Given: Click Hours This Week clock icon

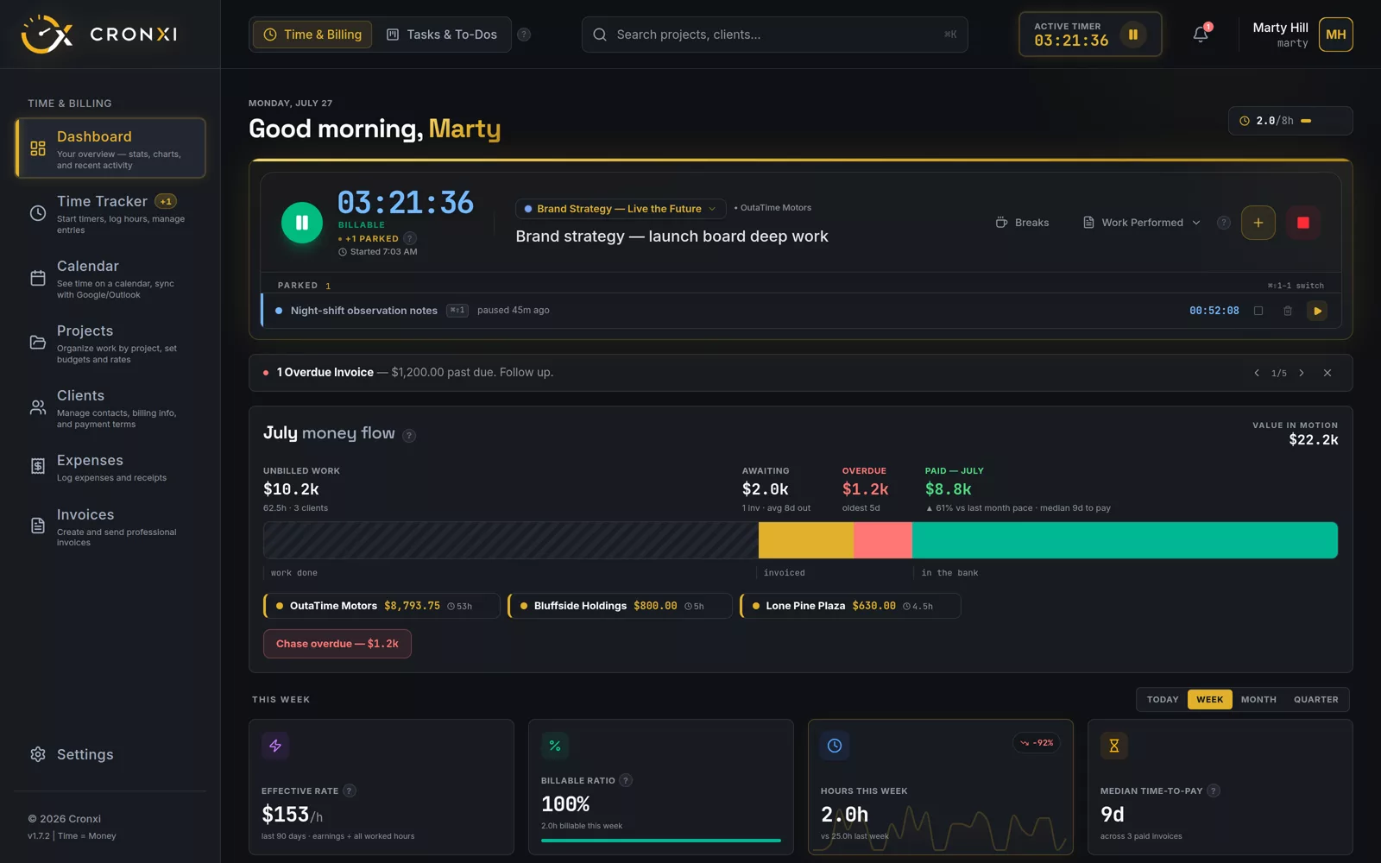Looking at the screenshot, I should (835, 746).
